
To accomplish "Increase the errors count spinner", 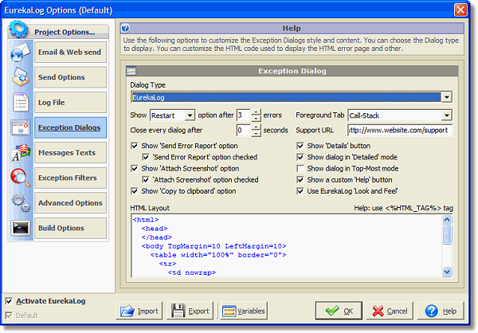I will pos(257,112).
